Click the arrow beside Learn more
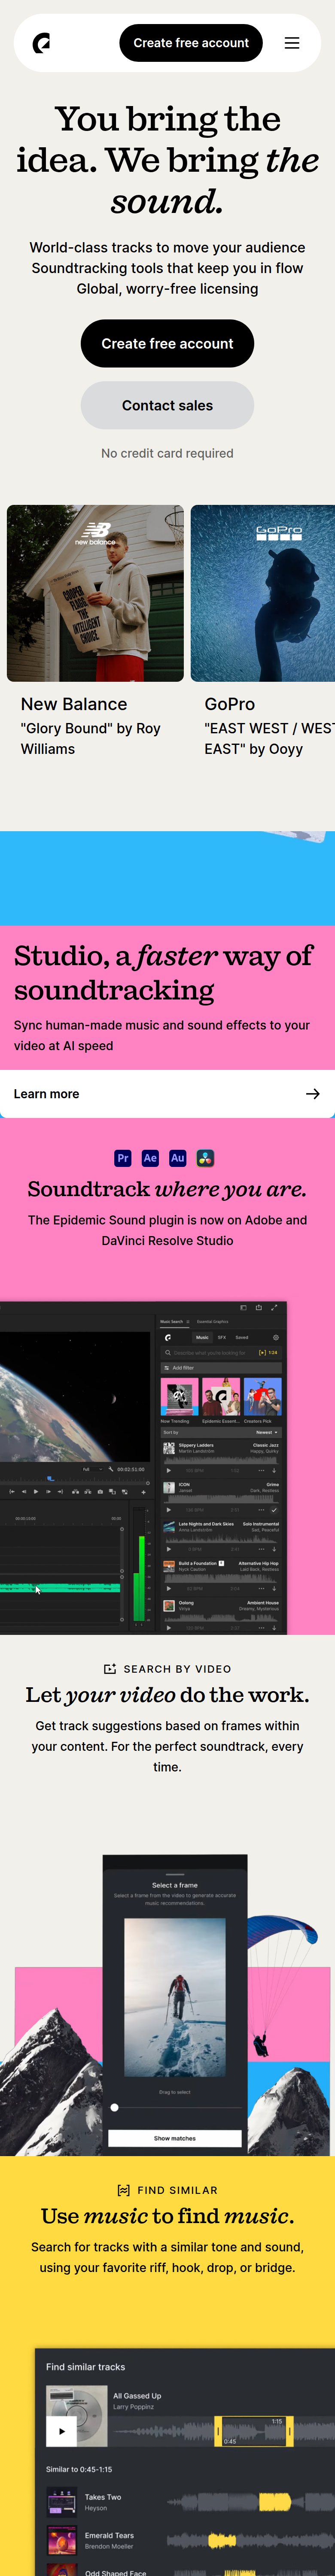 click(313, 1094)
